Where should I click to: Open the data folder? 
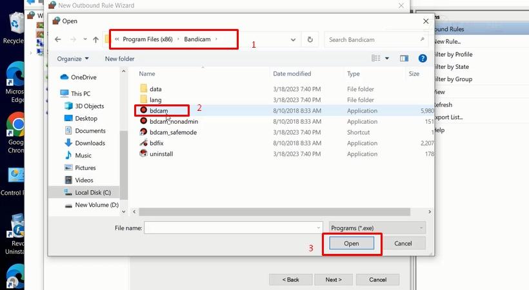(x=155, y=89)
